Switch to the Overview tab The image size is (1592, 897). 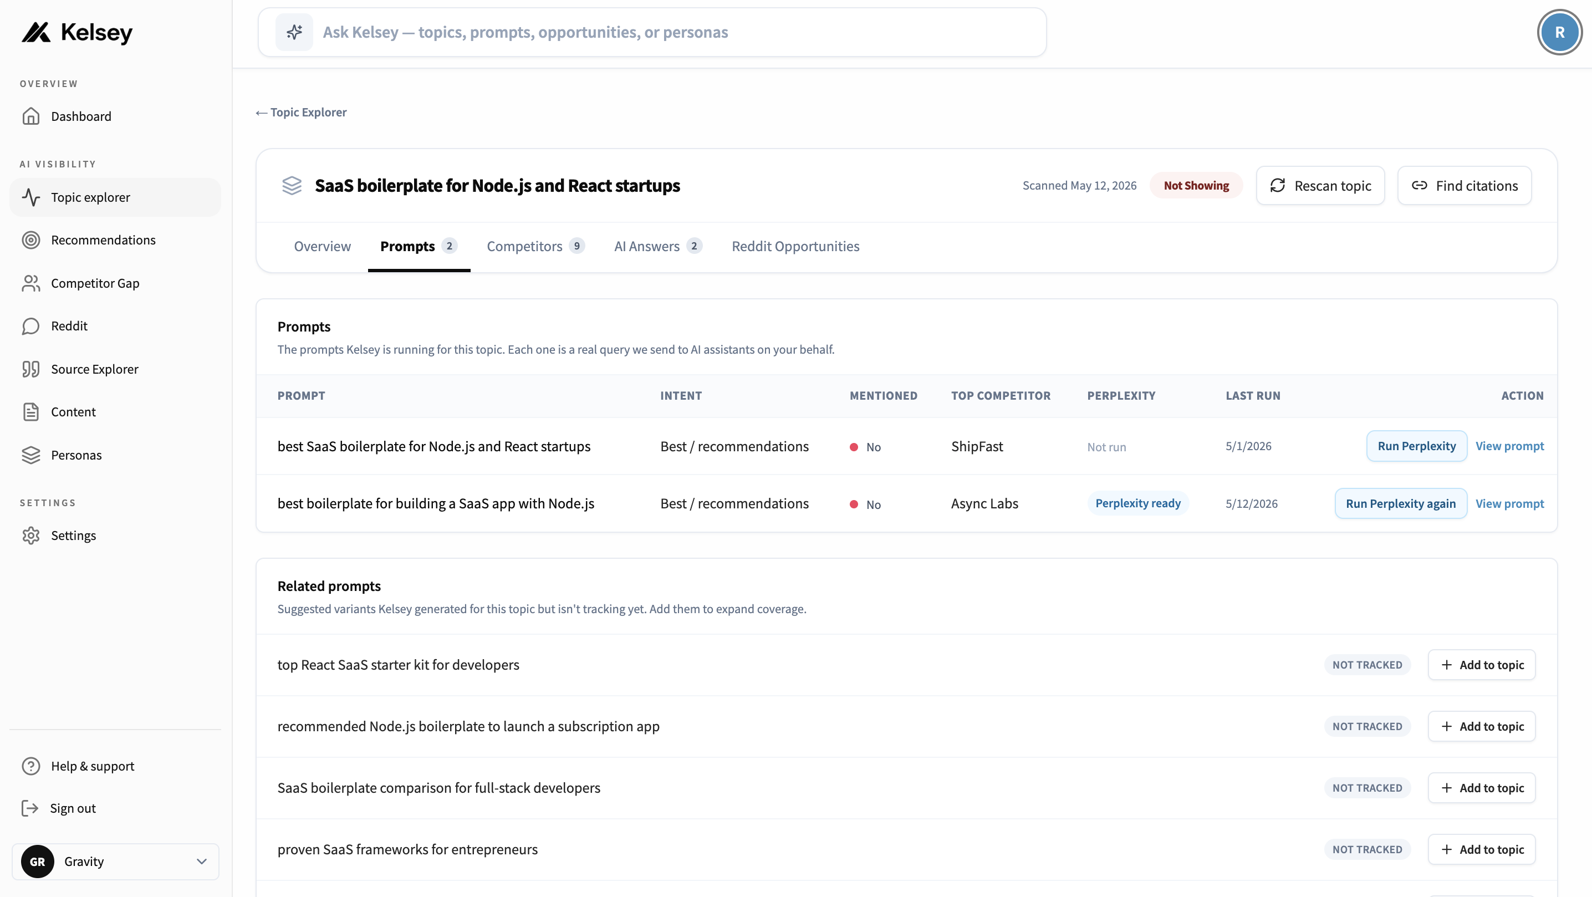(322, 246)
